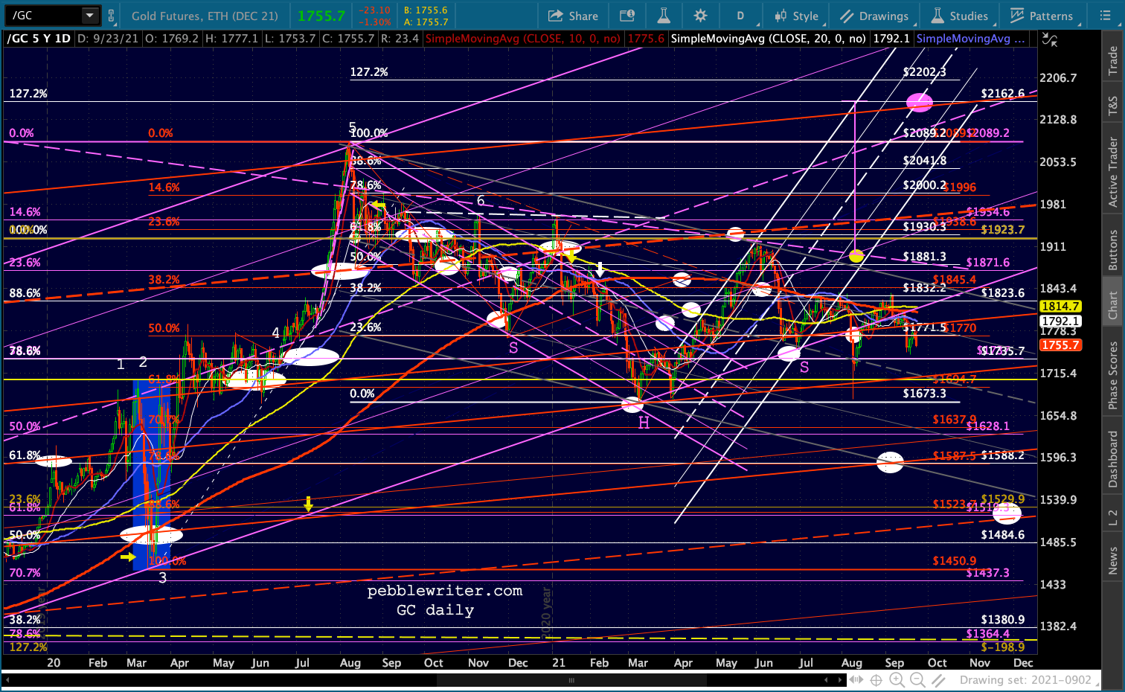Click the zoom in magnifier icon
The height and width of the screenshot is (692, 1125).
pyautogui.click(x=897, y=679)
